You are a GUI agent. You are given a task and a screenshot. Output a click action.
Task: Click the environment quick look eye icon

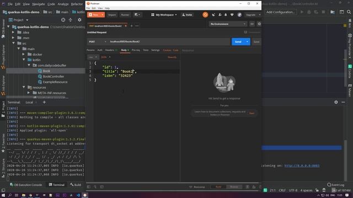[x=252, y=24]
